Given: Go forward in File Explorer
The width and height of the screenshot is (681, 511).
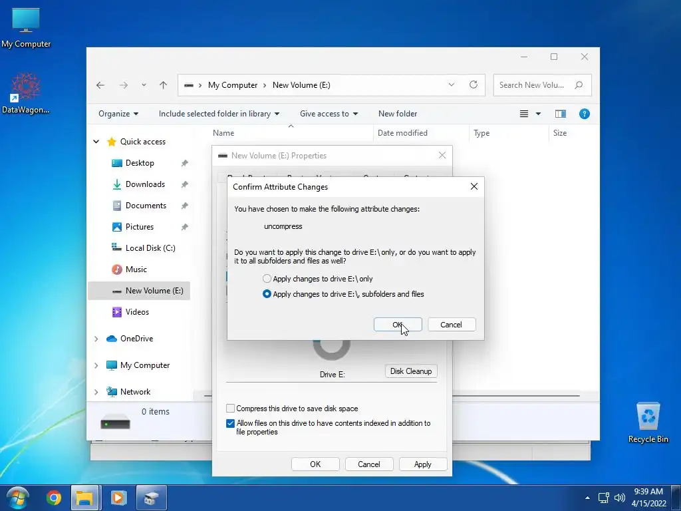Looking at the screenshot, I should click(x=124, y=85).
